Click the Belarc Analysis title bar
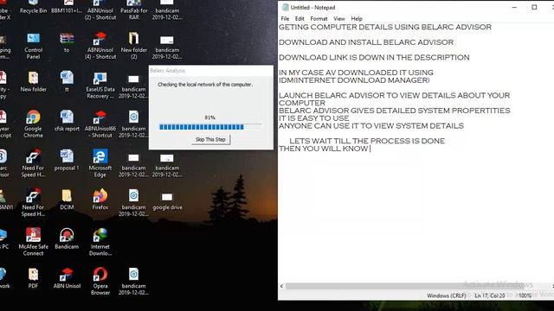Screen dimensions: 554x311 point(211,71)
